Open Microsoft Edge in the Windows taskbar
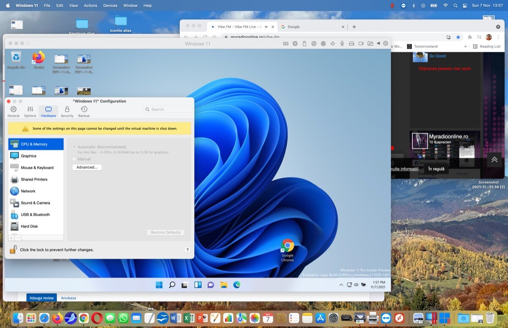Viewport: 508px width, 328px height. [237, 285]
